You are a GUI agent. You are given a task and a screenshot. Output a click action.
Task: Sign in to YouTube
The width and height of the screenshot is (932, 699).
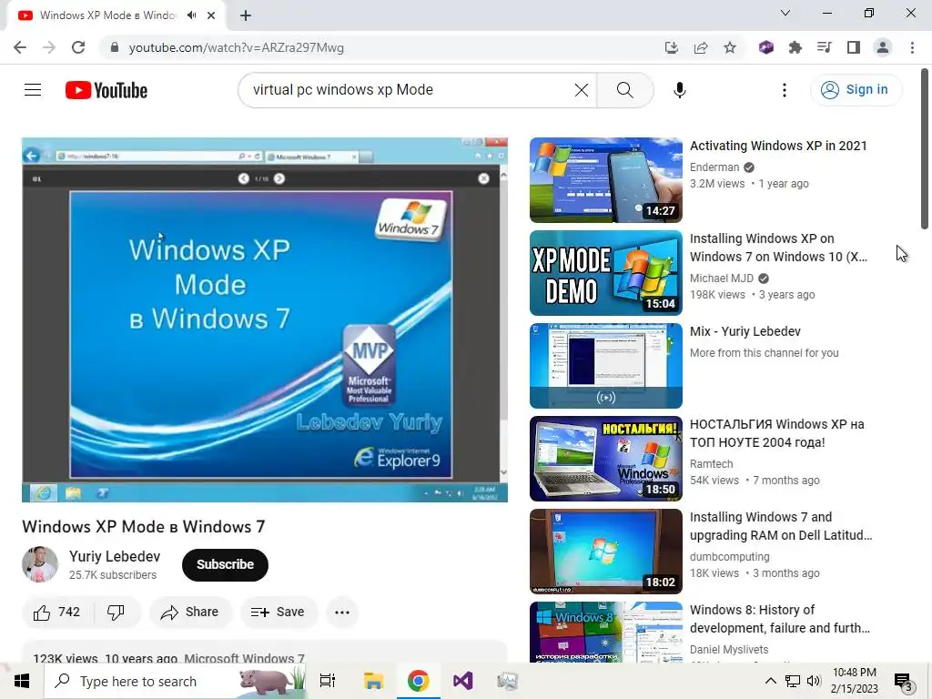856,90
